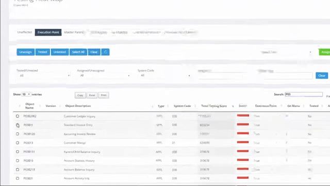Tick the P03B31 Account Activity Log checkbox
This screenshot has width=330, height=186.
(18, 178)
